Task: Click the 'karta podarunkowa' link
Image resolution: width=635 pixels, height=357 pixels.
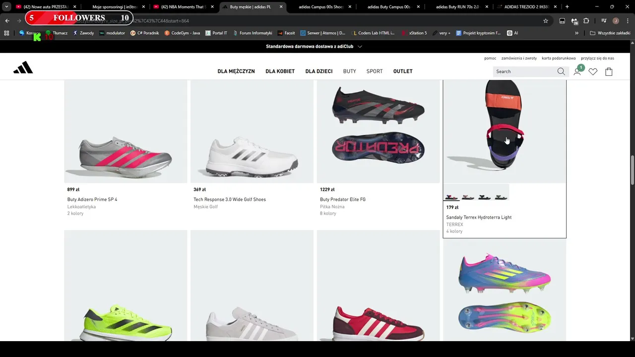Action: coord(559,58)
